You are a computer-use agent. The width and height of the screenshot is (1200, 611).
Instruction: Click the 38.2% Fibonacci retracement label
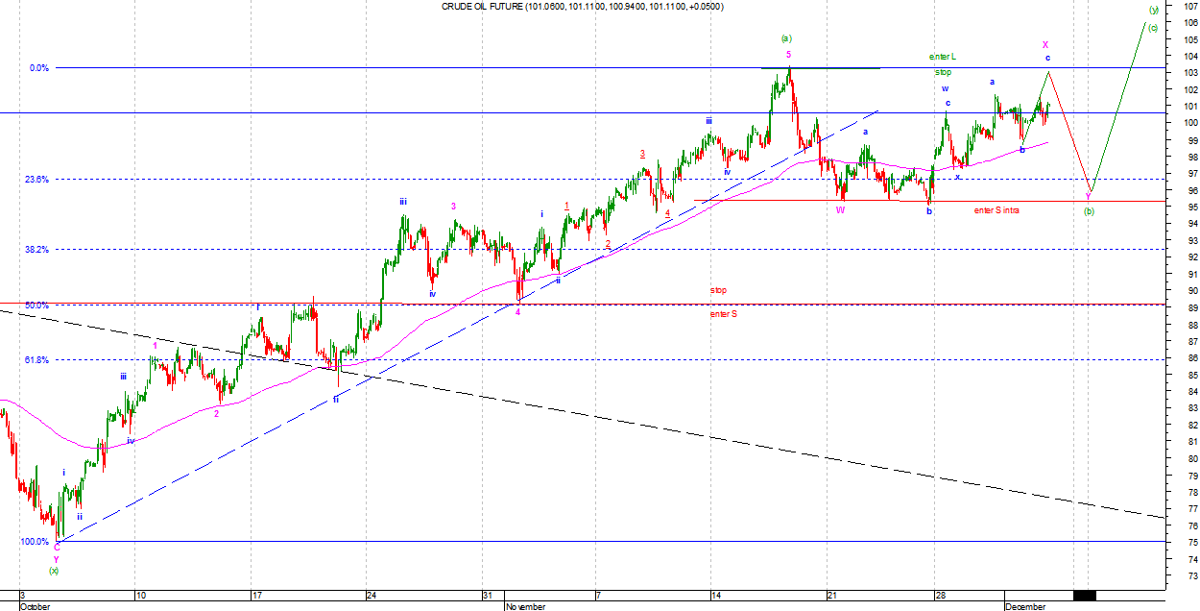(x=37, y=249)
